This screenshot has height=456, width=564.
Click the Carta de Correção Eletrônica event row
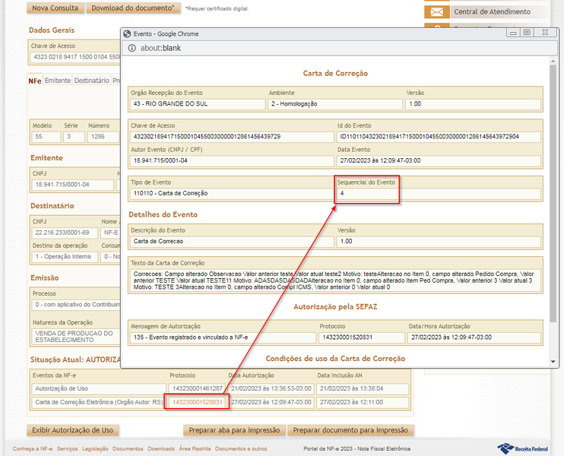(x=99, y=402)
